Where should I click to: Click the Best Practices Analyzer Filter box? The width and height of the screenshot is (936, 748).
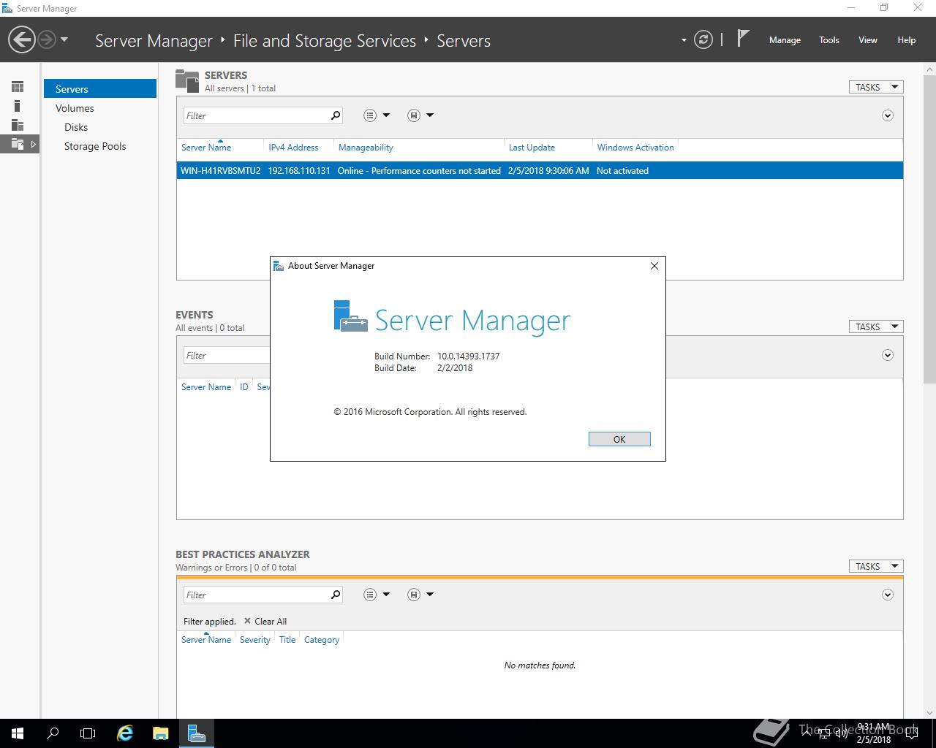(255, 595)
